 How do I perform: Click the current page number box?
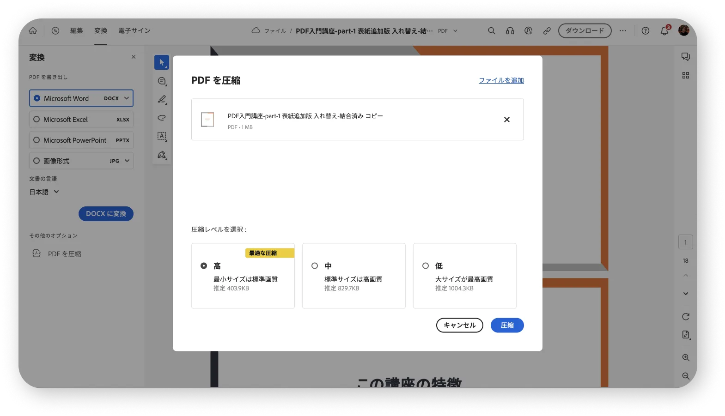click(x=686, y=242)
